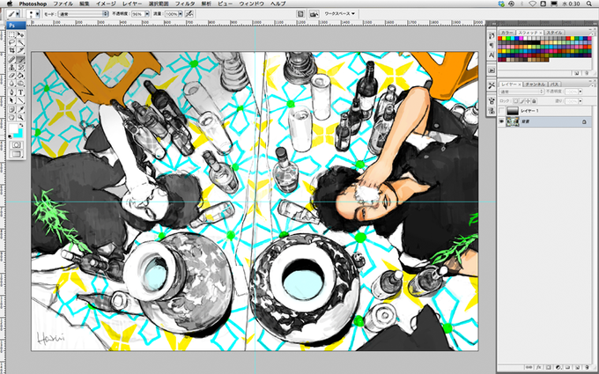Select the Dodge tool
Viewport: 599px width, 374px height.
pyautogui.click(x=20, y=84)
